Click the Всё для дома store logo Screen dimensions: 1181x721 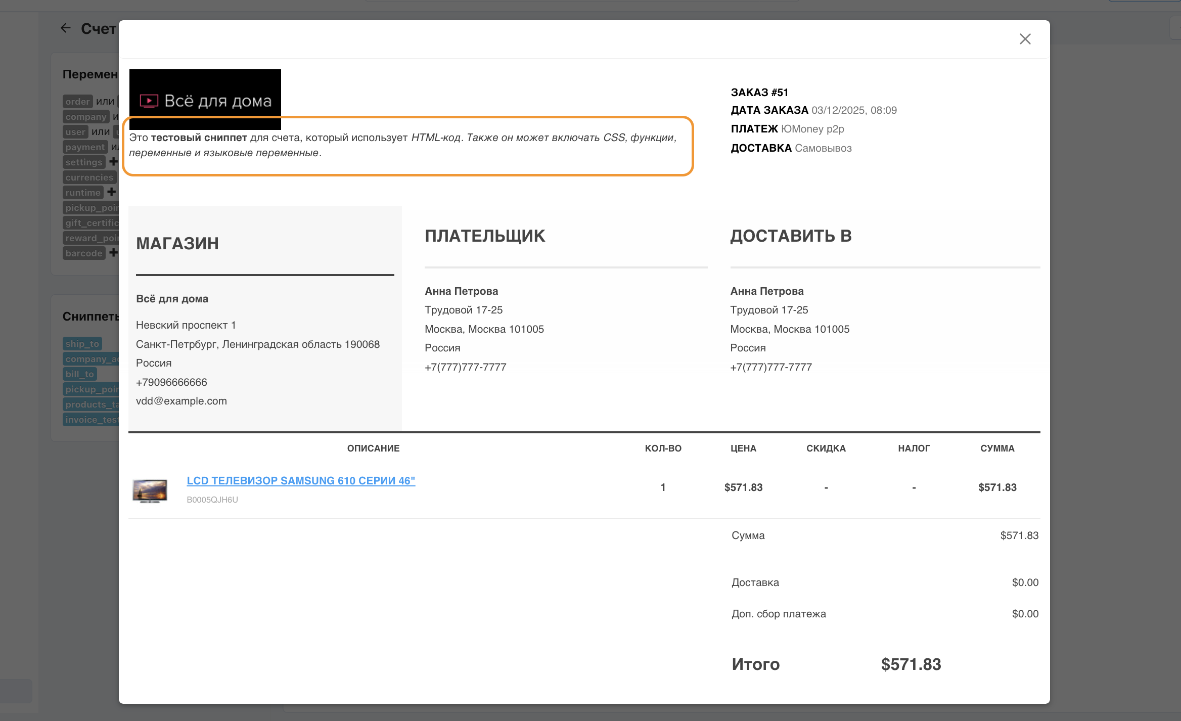point(205,100)
